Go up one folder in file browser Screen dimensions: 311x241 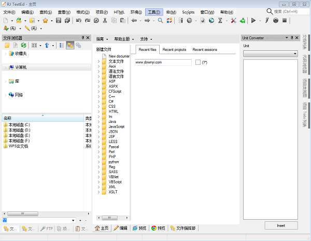coord(47,46)
